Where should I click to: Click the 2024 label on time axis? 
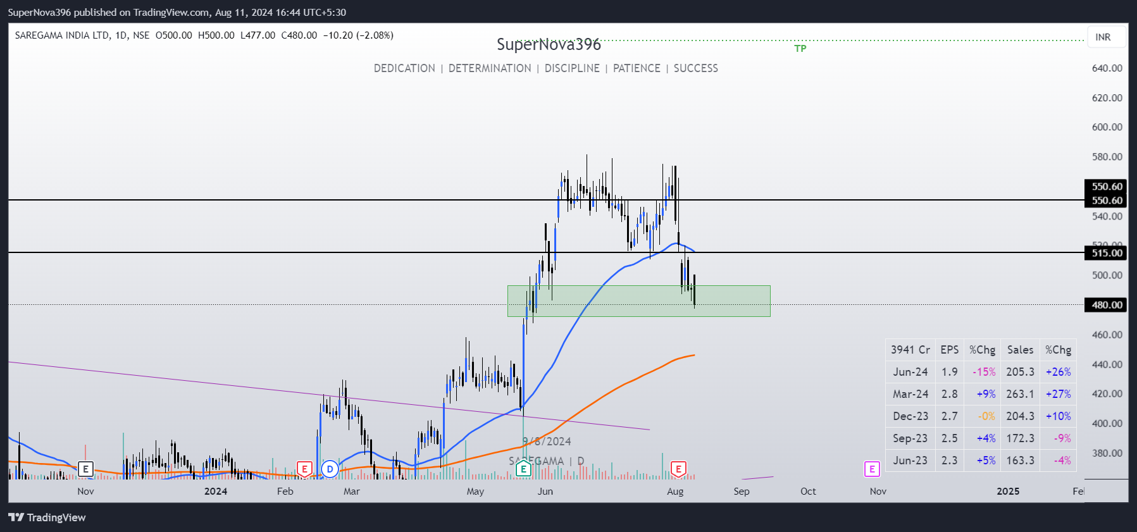[x=216, y=492]
